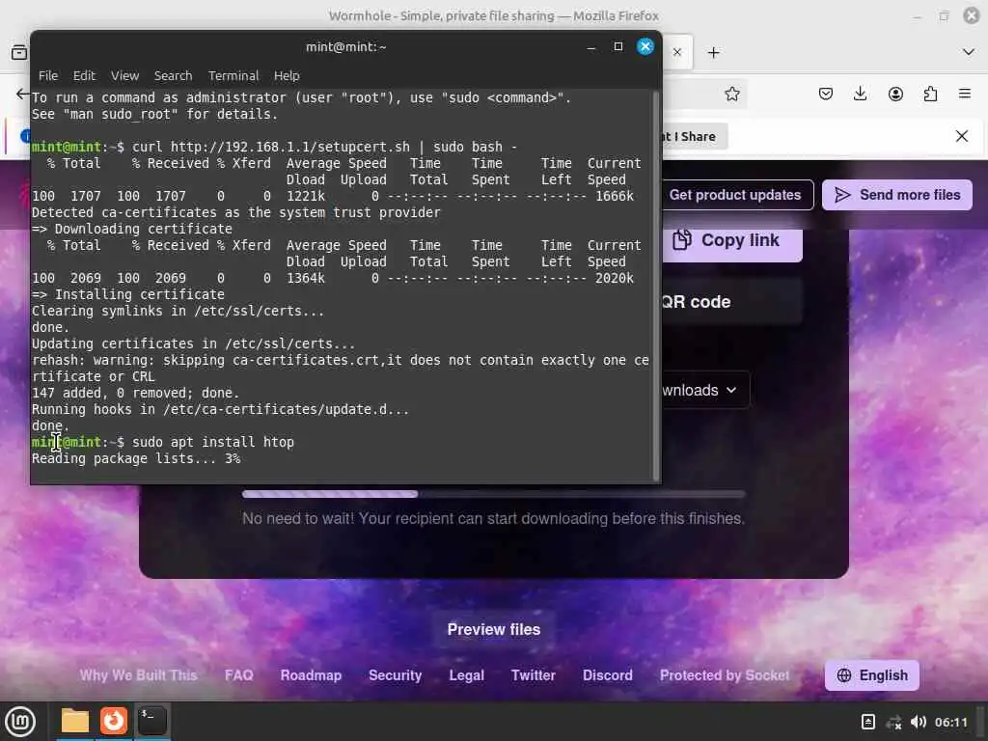Click the volume icon in system tray
The width and height of the screenshot is (988, 741).
coord(919,722)
